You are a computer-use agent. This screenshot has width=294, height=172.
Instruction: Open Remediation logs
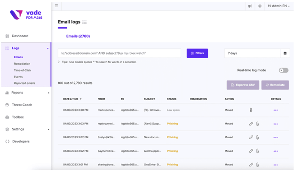(22, 64)
